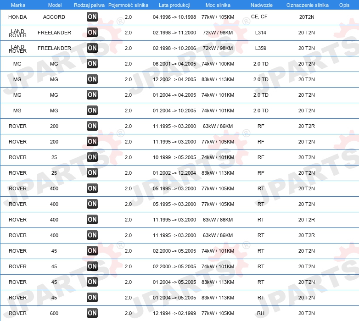Select the power value '74kW / 100KM'
This screenshot has height=321, width=359.
(x=218, y=64)
